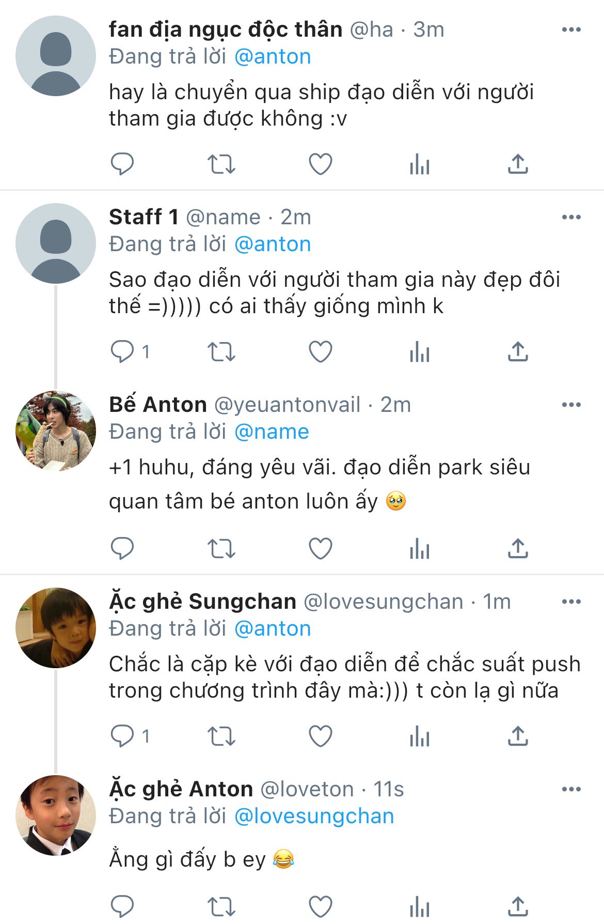Open @name mention in Bế Anton's reply

(x=272, y=432)
